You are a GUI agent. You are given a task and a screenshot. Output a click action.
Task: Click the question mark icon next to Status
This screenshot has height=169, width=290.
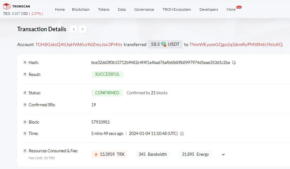point(25,93)
